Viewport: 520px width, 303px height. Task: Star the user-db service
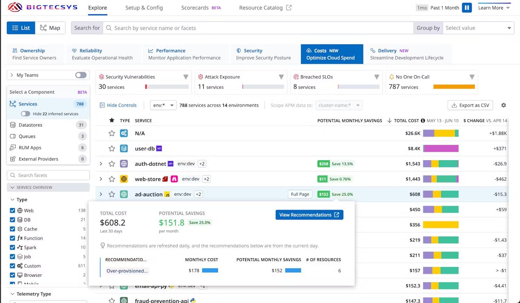tap(112, 148)
